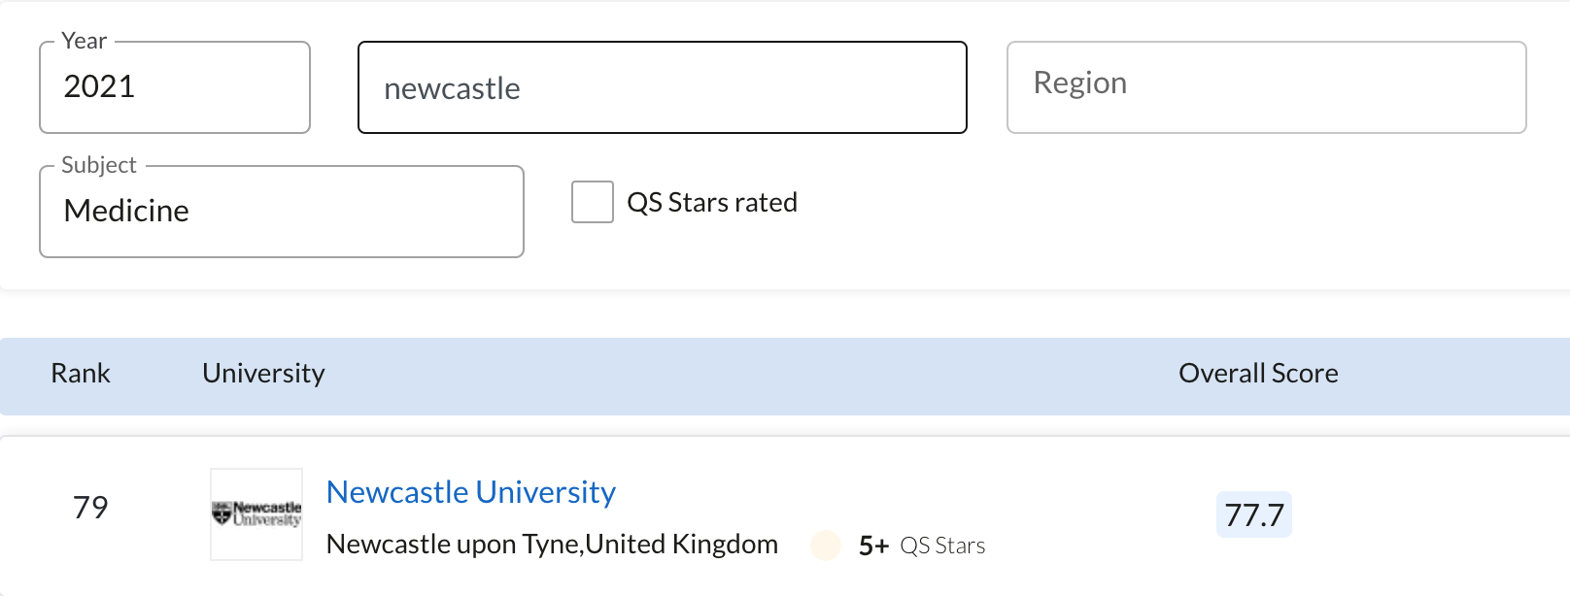1570x596 pixels.
Task: Click the Medicine value in Subject box
Action: [x=126, y=211]
